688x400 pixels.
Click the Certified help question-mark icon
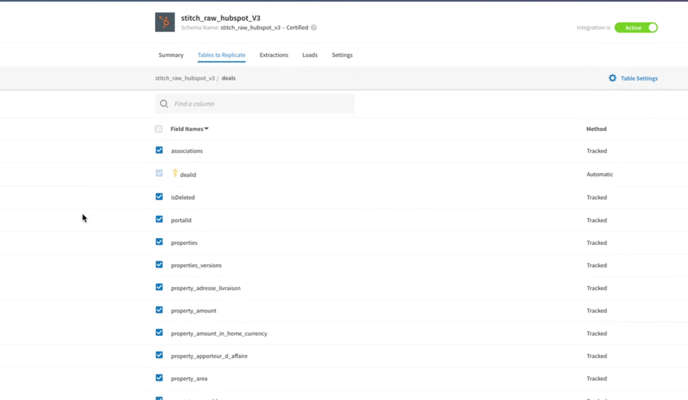point(313,27)
